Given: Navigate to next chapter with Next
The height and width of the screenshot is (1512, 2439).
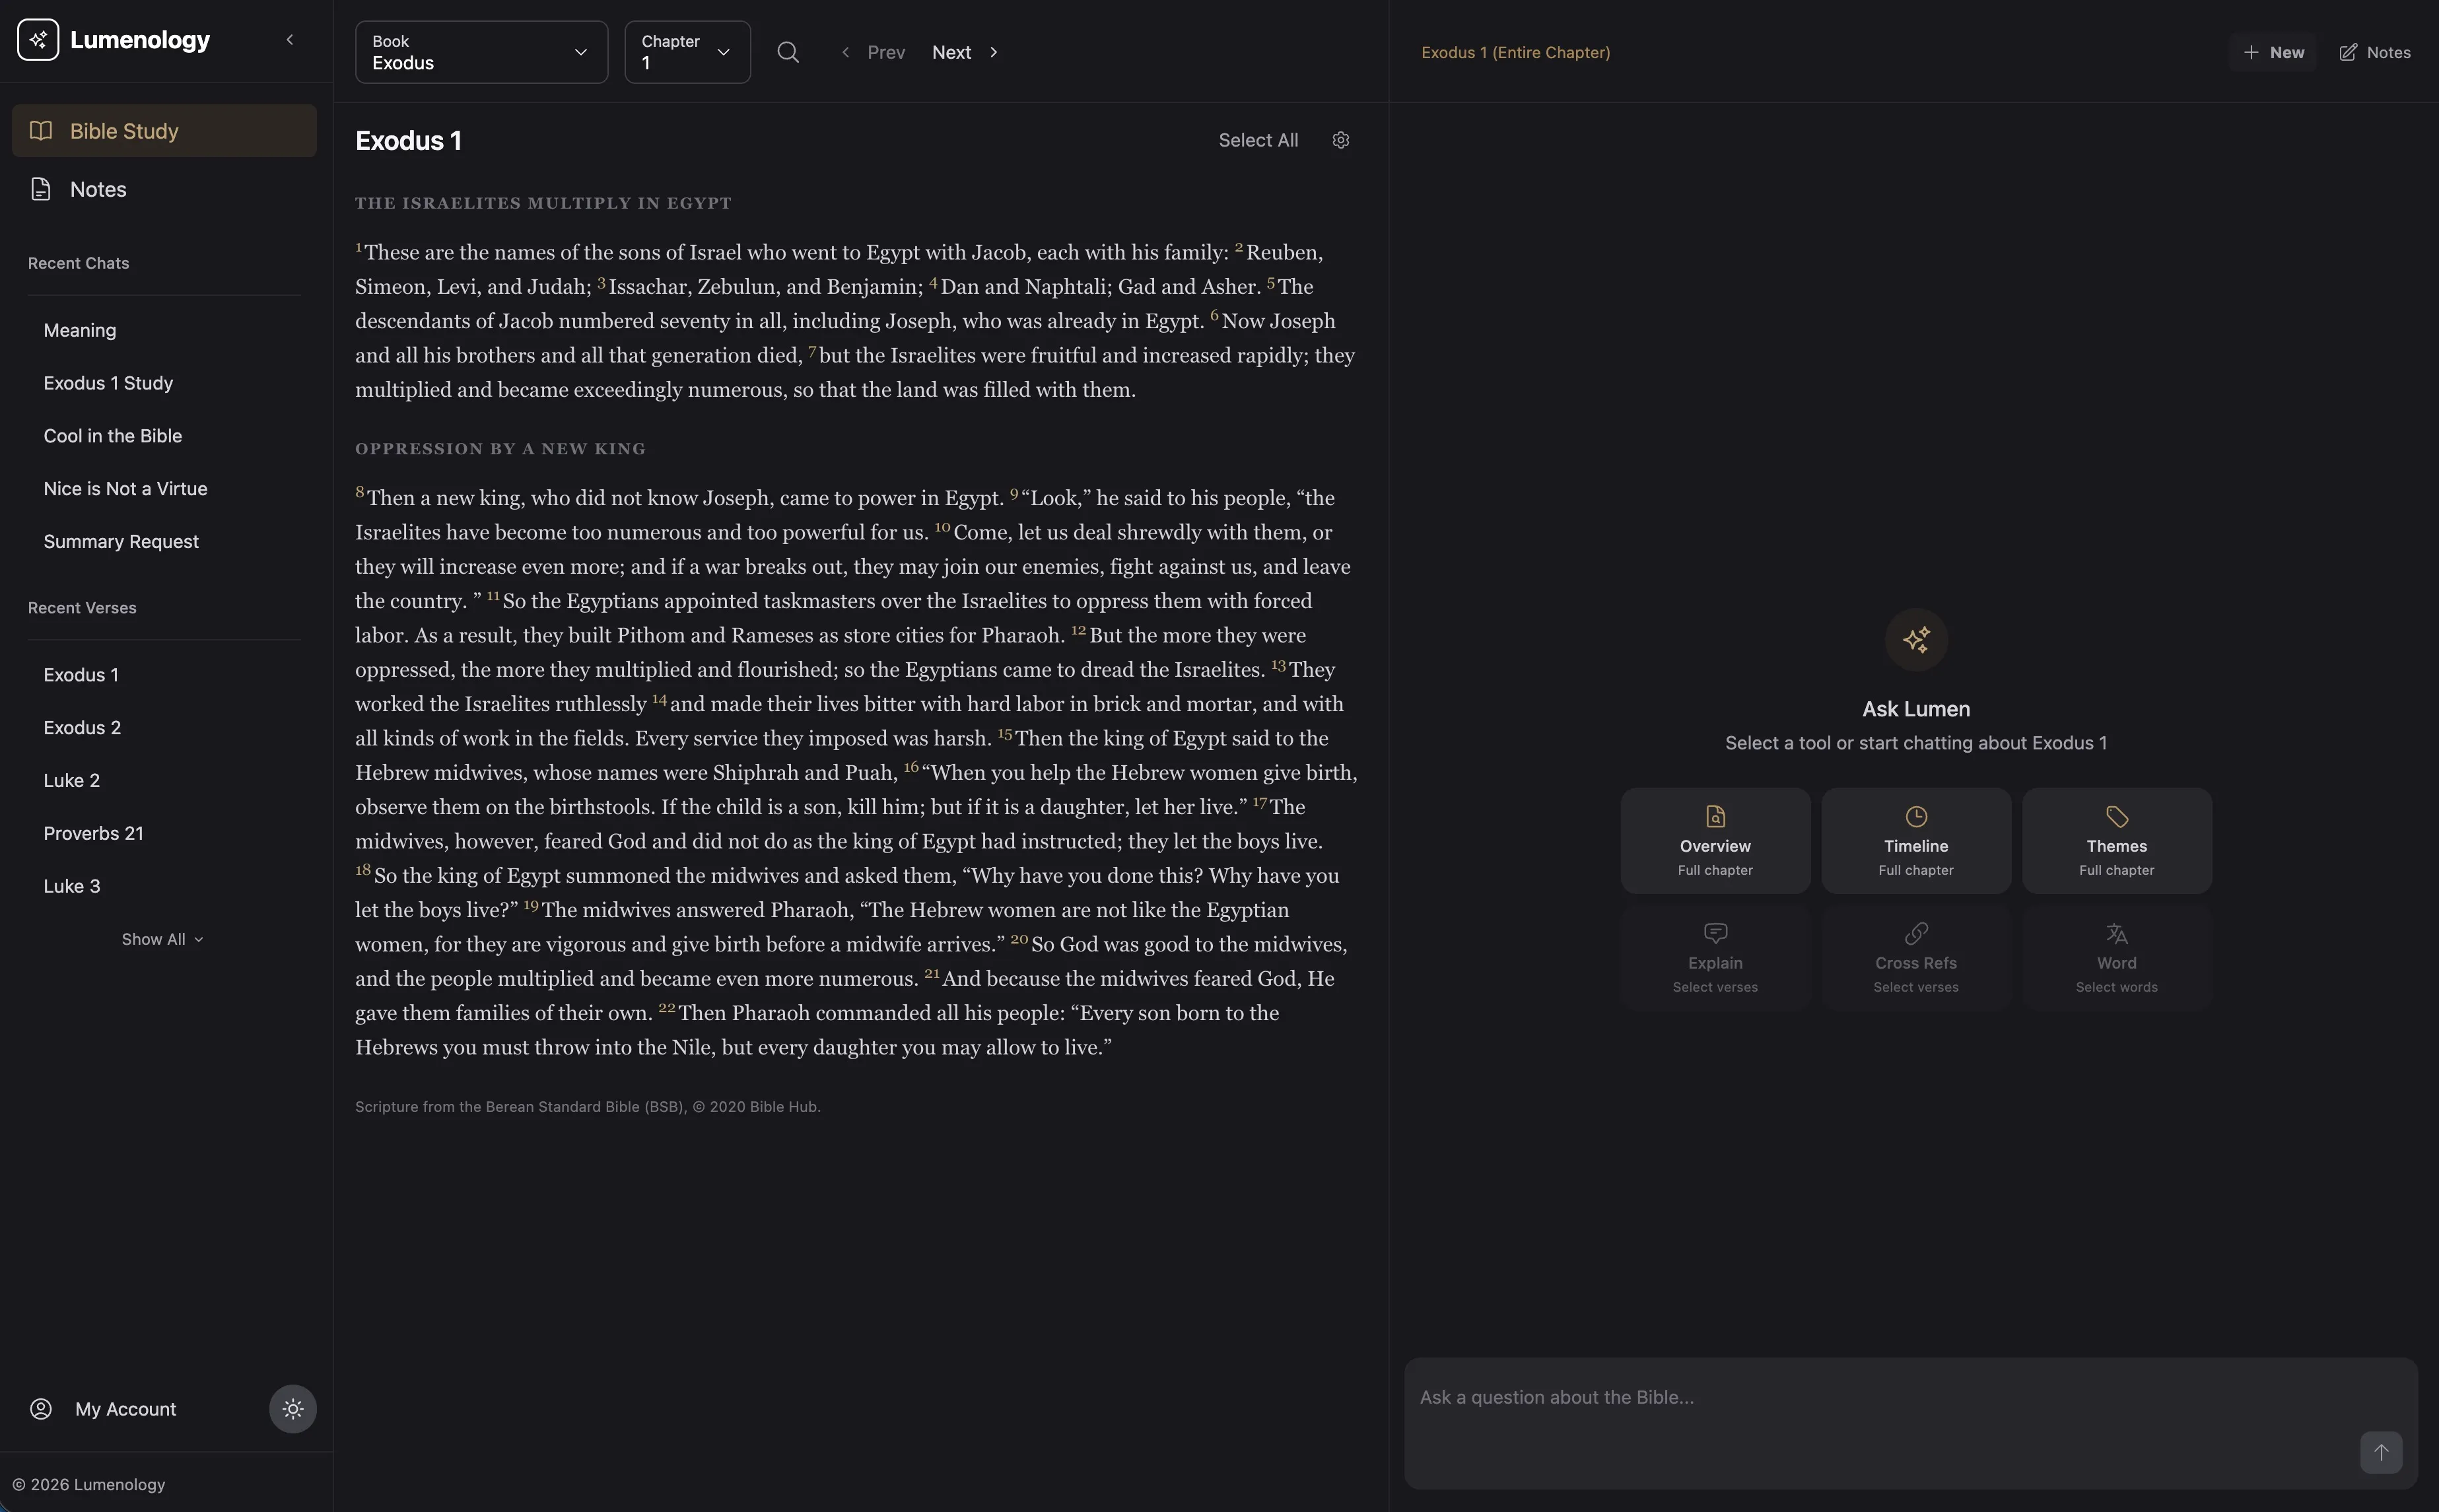Looking at the screenshot, I should click(950, 52).
